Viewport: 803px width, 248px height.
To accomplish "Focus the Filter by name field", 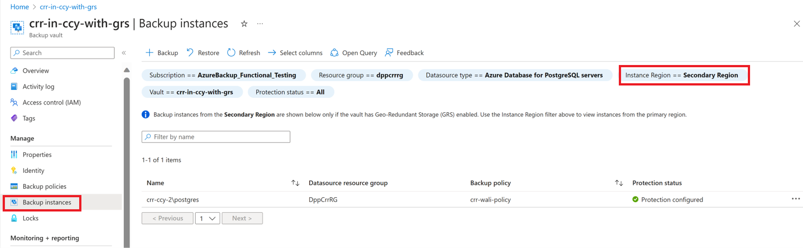I will click(216, 137).
